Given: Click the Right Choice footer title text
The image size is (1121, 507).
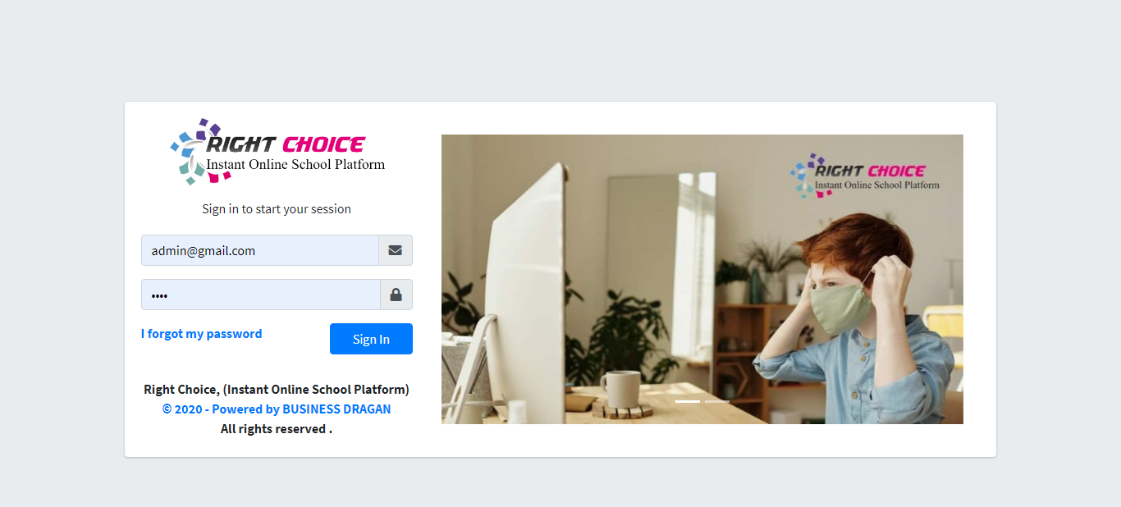Looking at the screenshot, I should click(277, 389).
